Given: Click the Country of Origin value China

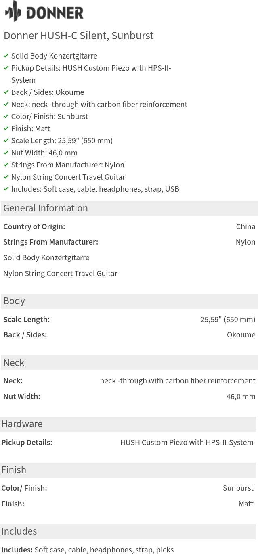Looking at the screenshot, I should click(x=245, y=227).
